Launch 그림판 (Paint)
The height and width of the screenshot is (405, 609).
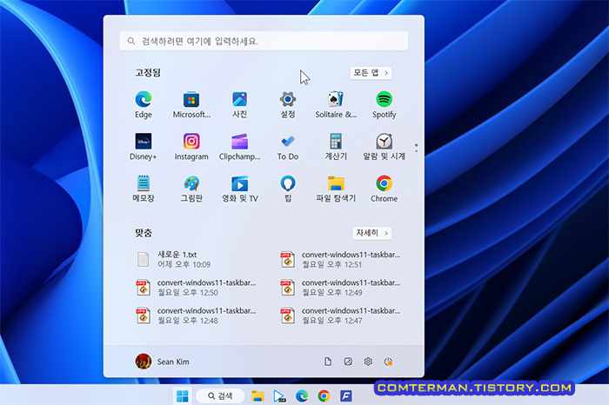pos(191,189)
